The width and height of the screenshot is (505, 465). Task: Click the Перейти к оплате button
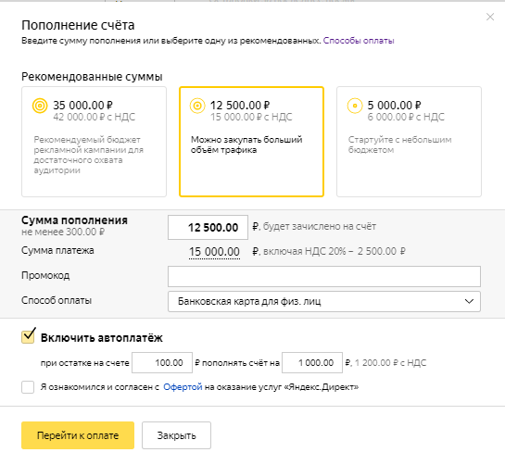(x=78, y=435)
